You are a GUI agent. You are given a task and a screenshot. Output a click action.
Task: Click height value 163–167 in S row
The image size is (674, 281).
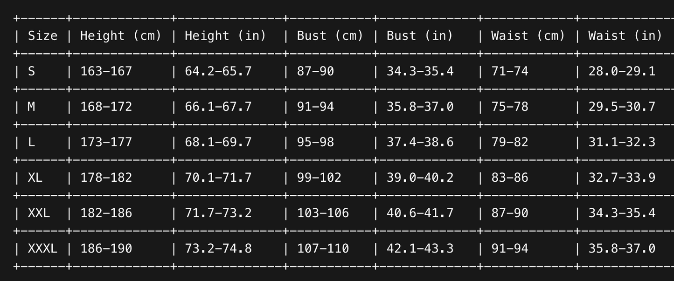(106, 71)
